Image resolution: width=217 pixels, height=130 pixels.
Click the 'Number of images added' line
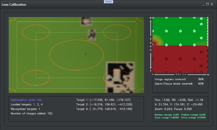coord(31,113)
